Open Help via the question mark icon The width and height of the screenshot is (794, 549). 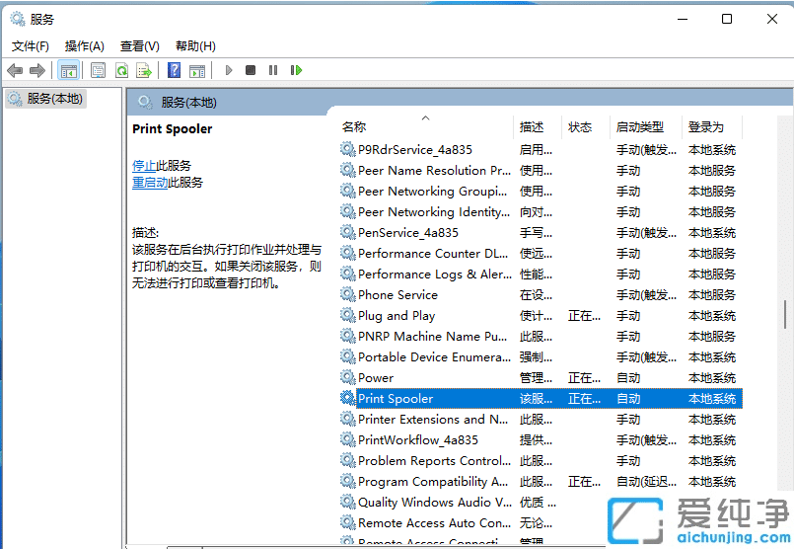(x=174, y=70)
